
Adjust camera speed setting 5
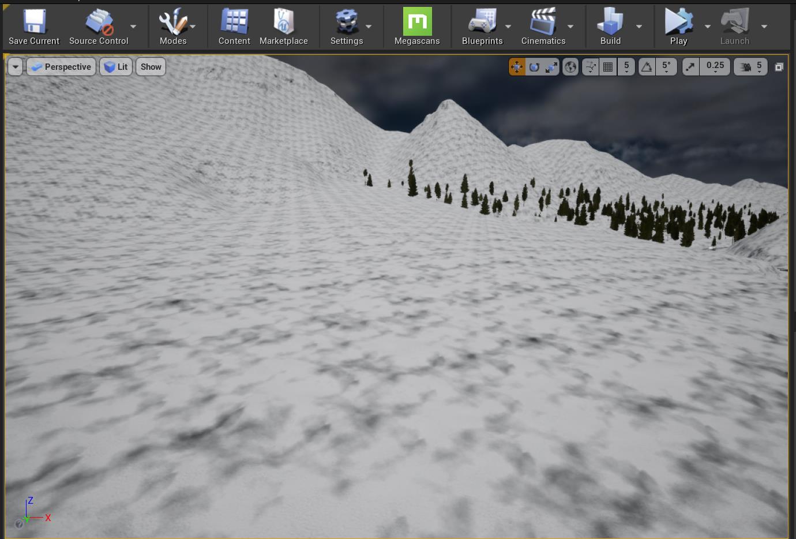[x=750, y=67]
